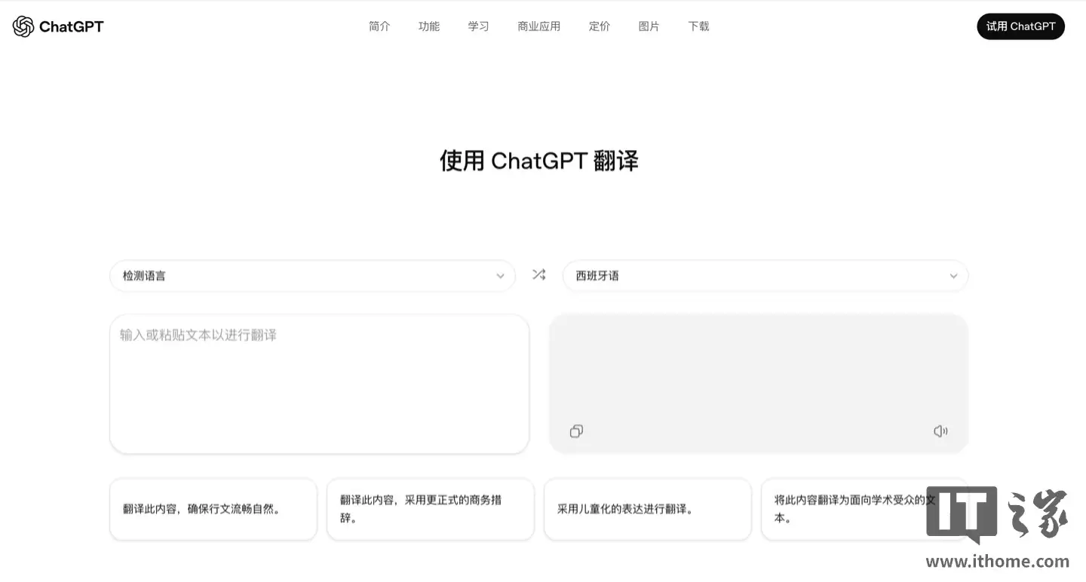This screenshot has width=1086, height=582.
Task: Click the 试用 ChatGPT button
Action: point(1020,26)
